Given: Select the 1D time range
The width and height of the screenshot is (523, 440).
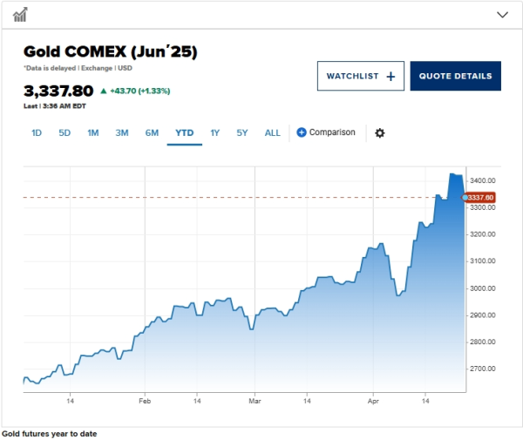Looking at the screenshot, I should [37, 132].
